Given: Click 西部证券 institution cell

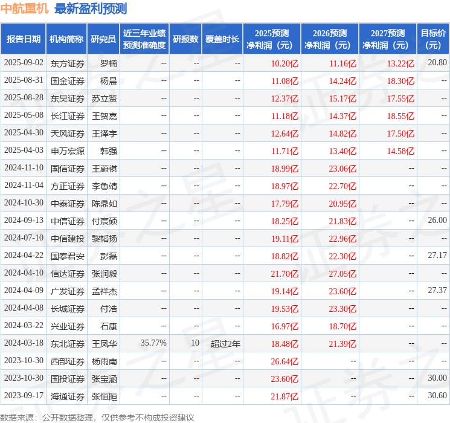Looking at the screenshot, I should [68, 361].
